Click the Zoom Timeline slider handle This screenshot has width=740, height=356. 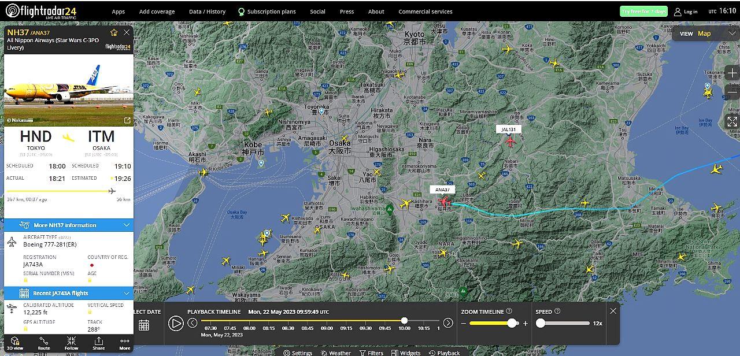pyautogui.click(x=512, y=323)
